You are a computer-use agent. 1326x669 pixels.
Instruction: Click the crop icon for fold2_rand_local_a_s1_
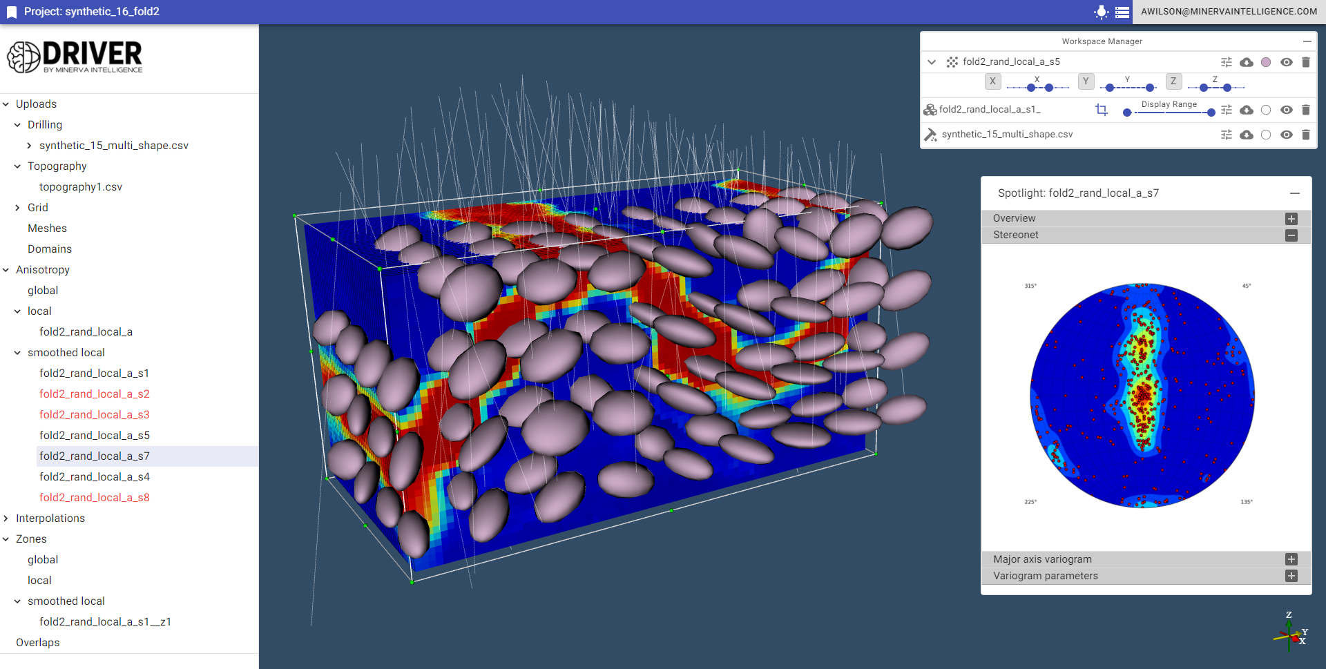coord(1102,110)
